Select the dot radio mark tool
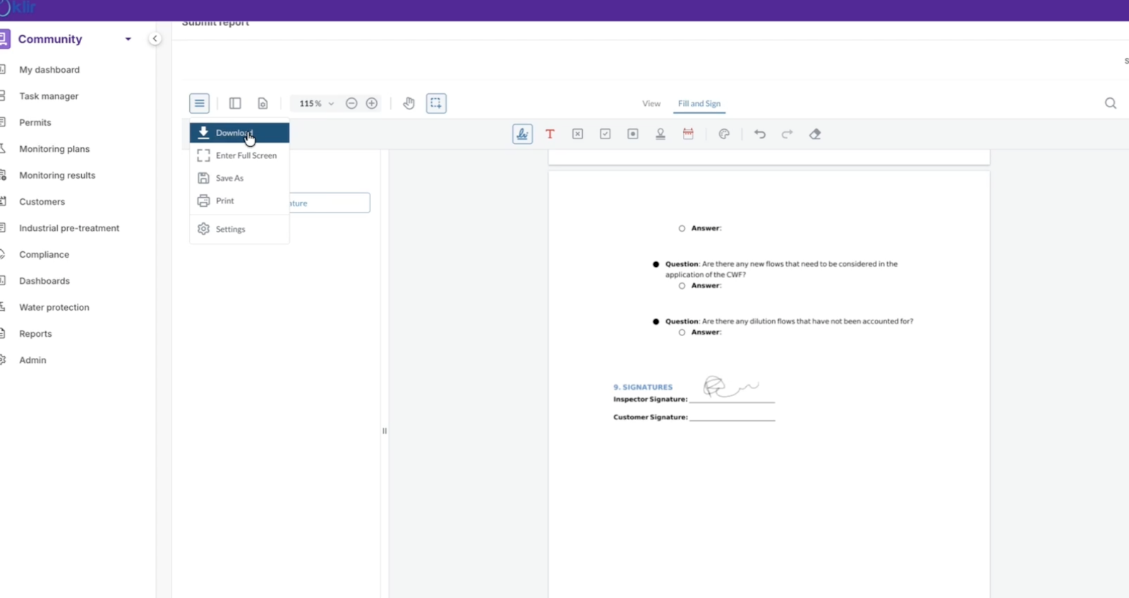This screenshot has height=598, width=1129. tap(633, 134)
